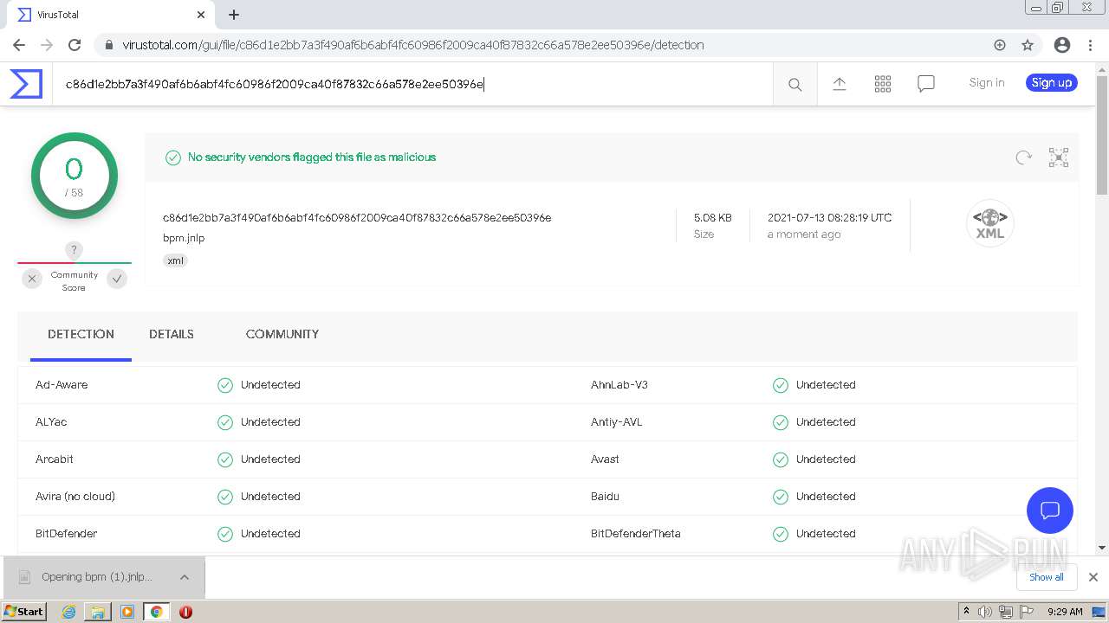Click the site lock icon
Screen dimensions: 1109x623
(108, 45)
